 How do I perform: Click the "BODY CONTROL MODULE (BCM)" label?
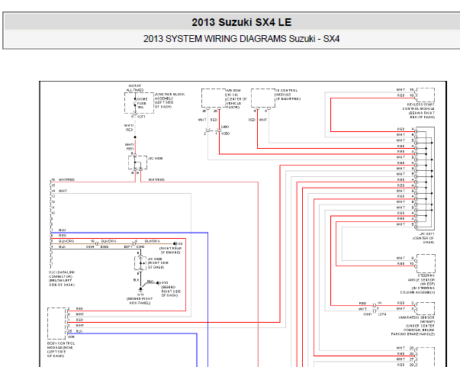(61, 346)
